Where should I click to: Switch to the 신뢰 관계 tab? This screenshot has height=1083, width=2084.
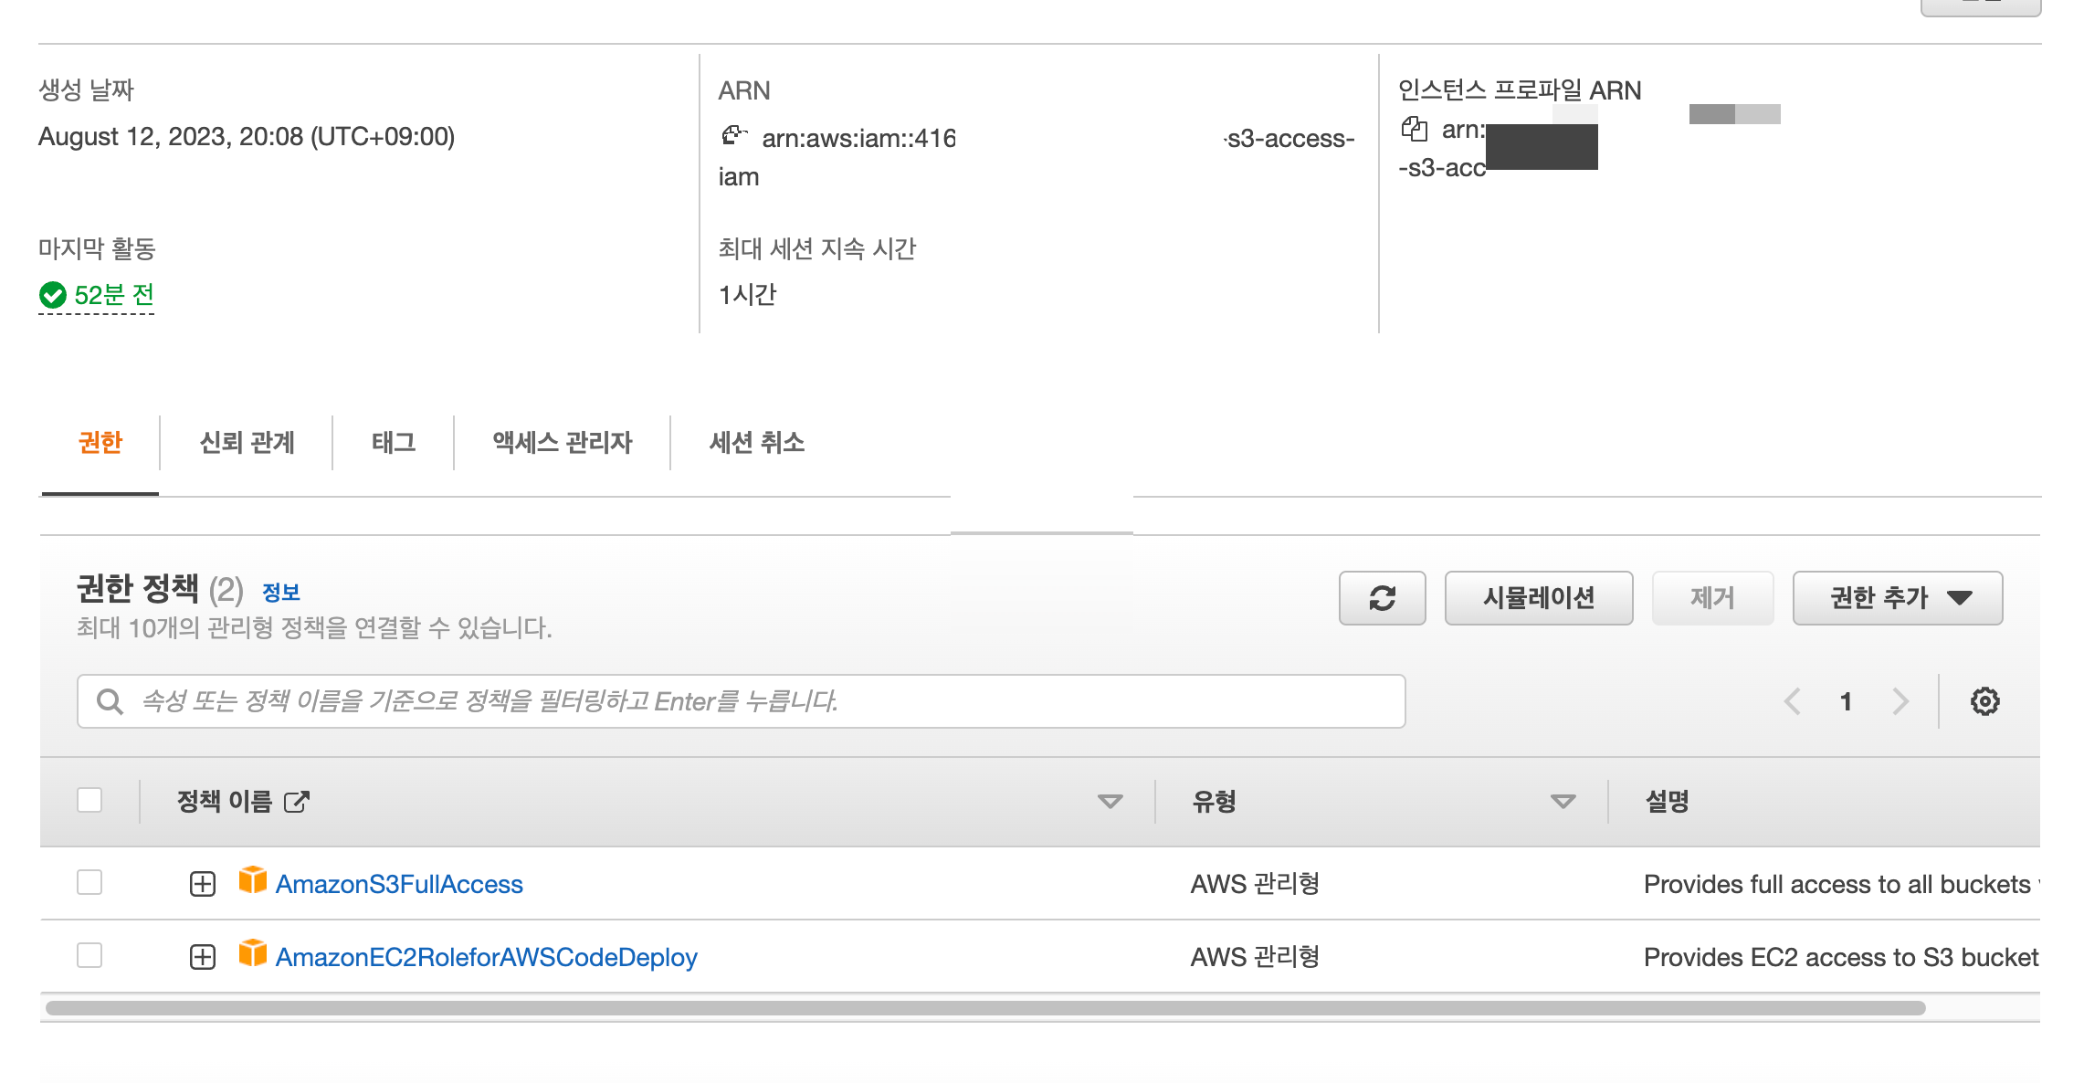(x=247, y=443)
